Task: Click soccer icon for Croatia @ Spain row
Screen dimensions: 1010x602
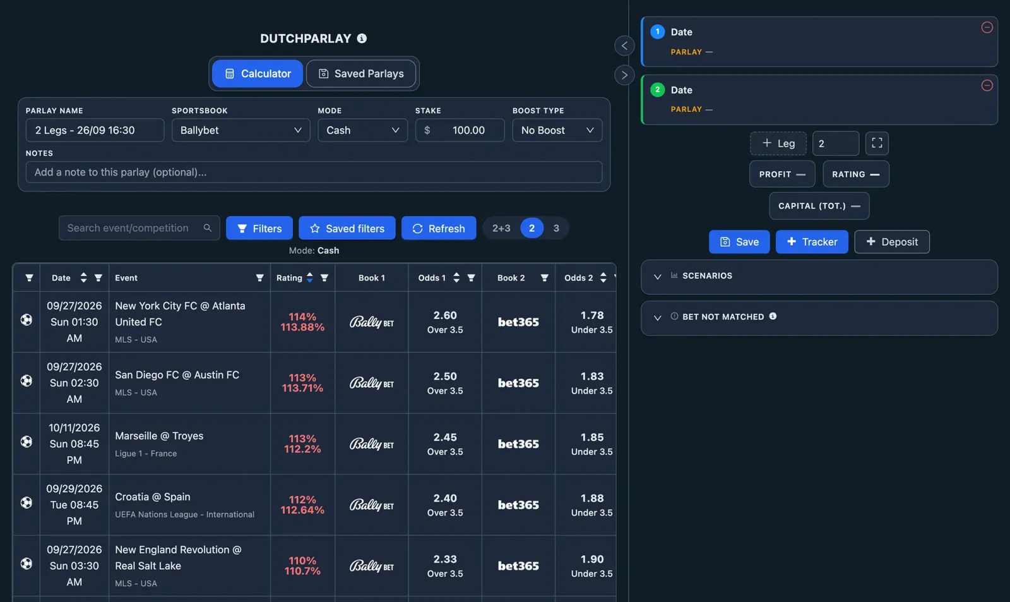Action: pos(27,503)
